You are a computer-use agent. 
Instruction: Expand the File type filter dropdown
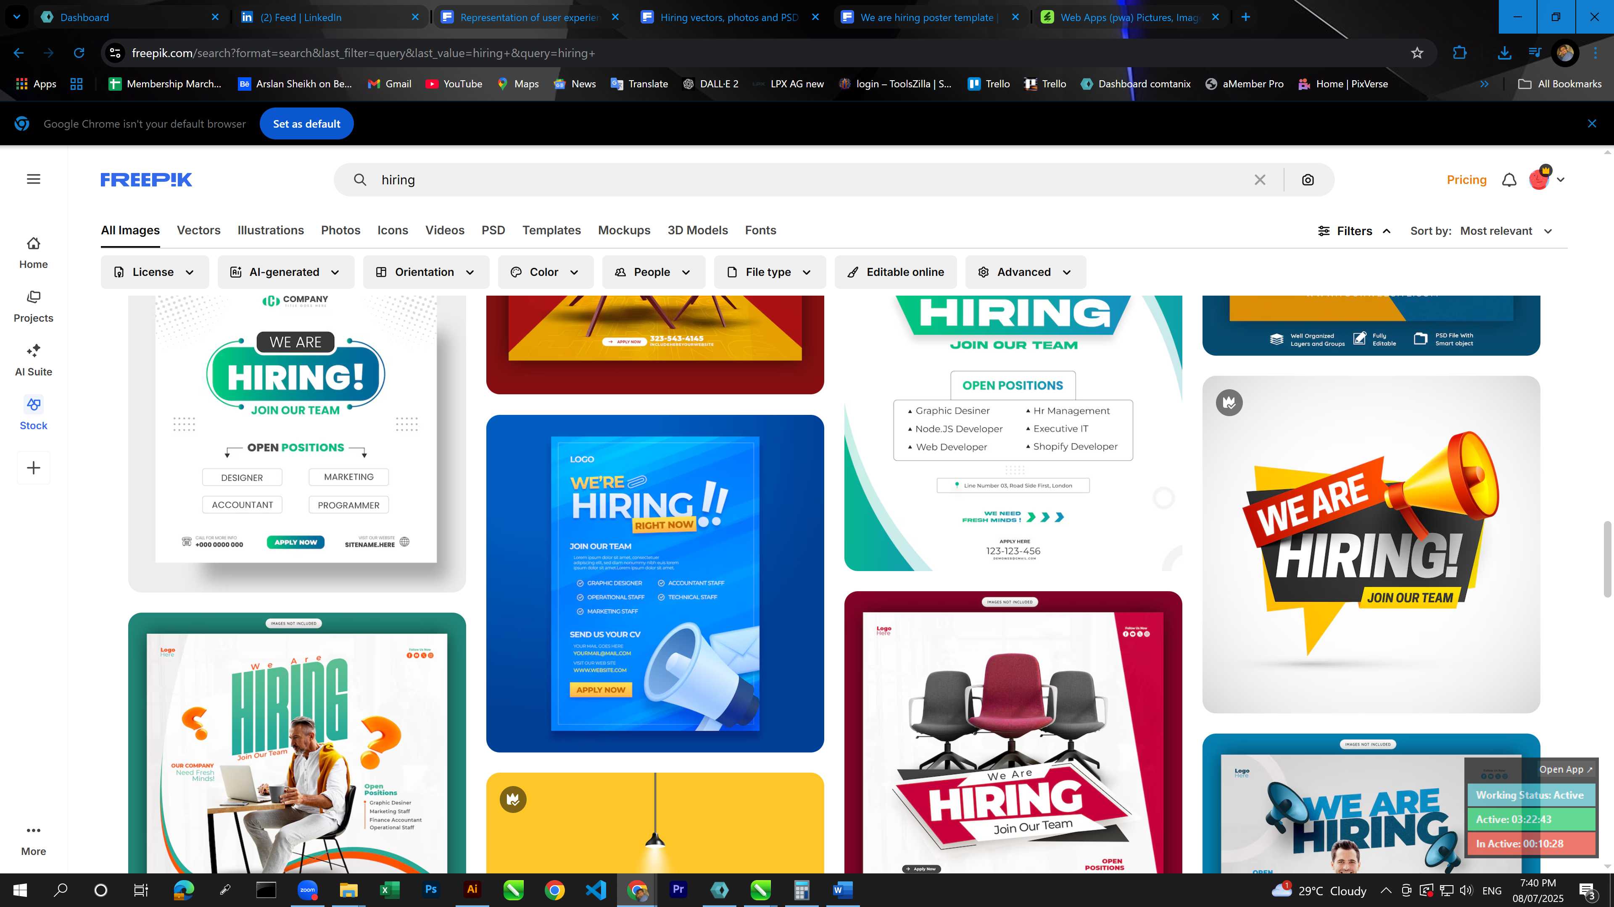pyautogui.click(x=770, y=272)
